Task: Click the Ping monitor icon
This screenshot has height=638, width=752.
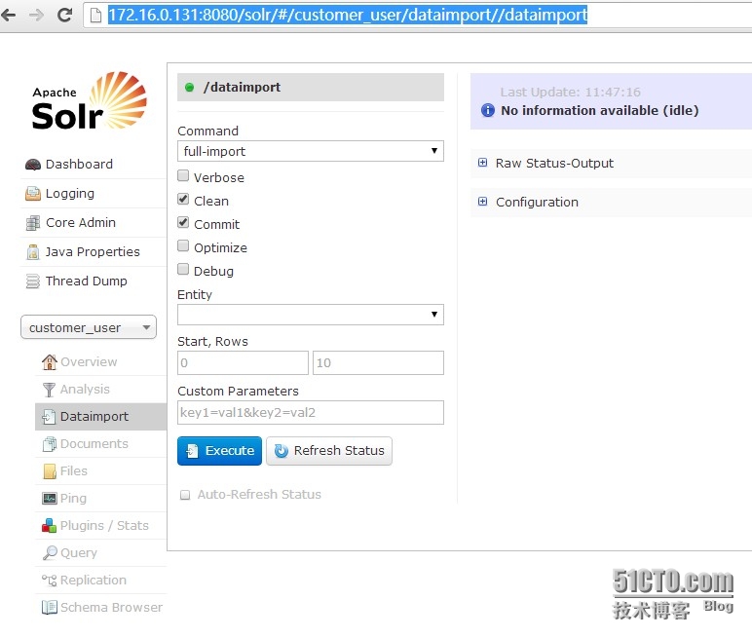Action: click(49, 499)
